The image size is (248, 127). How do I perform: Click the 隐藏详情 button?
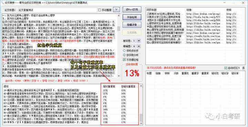point(132,25)
